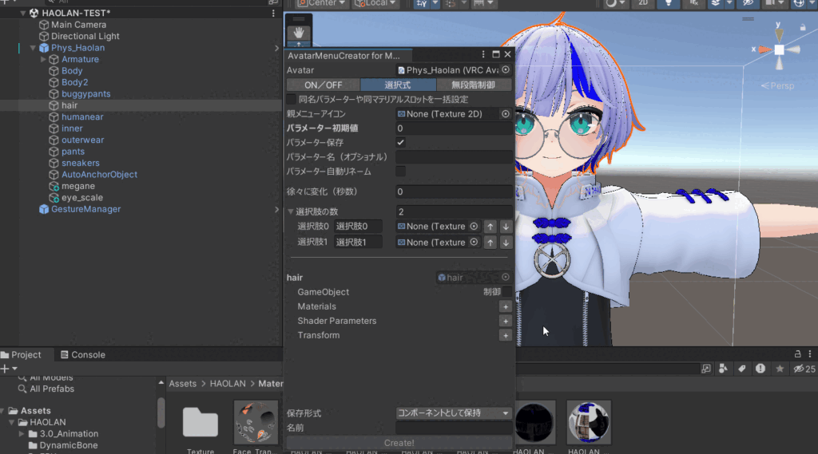Viewport: 818px width, 454px height.
Task: Open the Center pivot mode dropdown
Action: (321, 3)
